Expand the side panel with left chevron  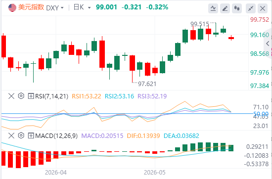(x=268, y=44)
